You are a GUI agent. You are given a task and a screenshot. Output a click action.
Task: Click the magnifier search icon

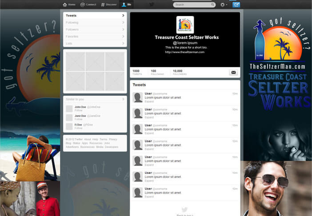(x=212, y=4)
